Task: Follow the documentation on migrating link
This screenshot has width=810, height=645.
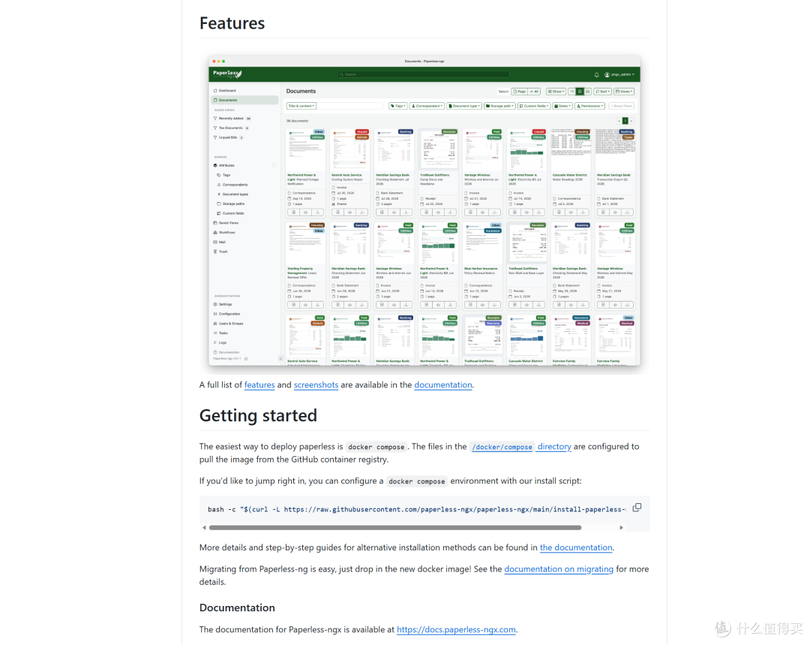Action: (559, 569)
